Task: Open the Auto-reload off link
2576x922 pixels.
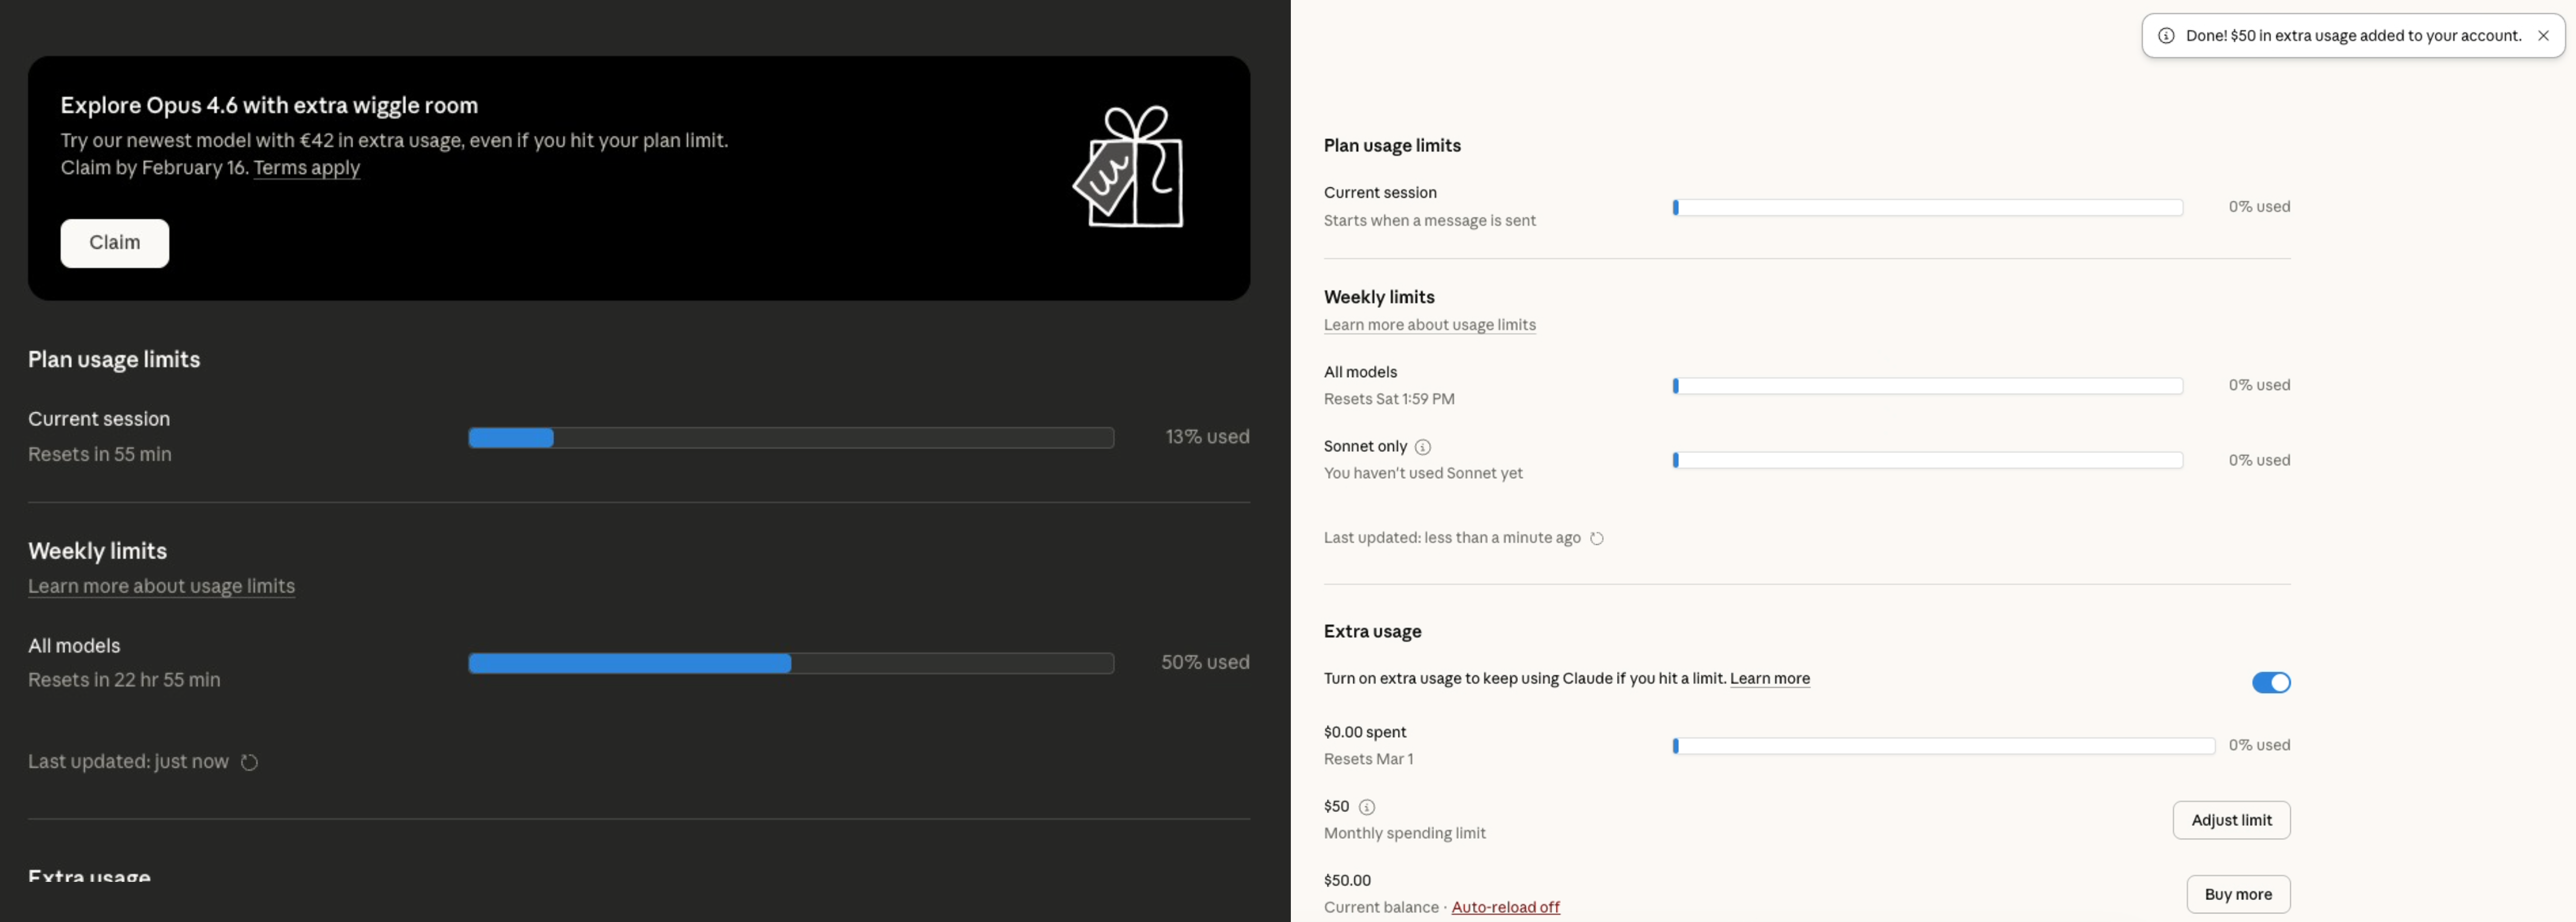Action: coord(1505,907)
